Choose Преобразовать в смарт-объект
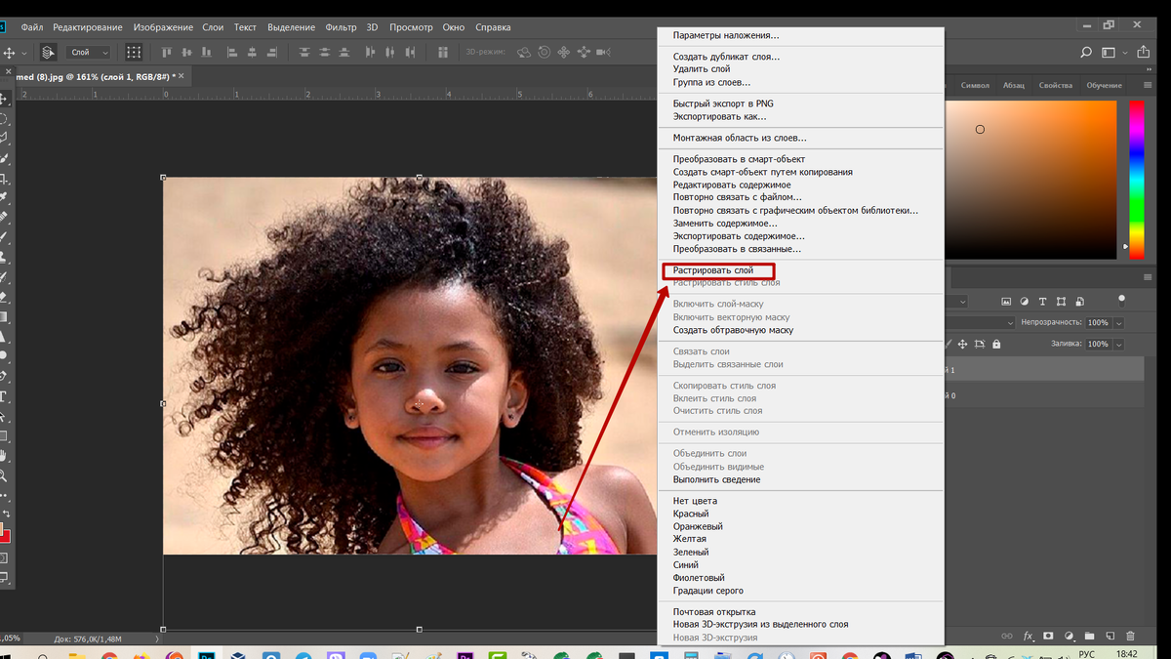 [x=739, y=159]
